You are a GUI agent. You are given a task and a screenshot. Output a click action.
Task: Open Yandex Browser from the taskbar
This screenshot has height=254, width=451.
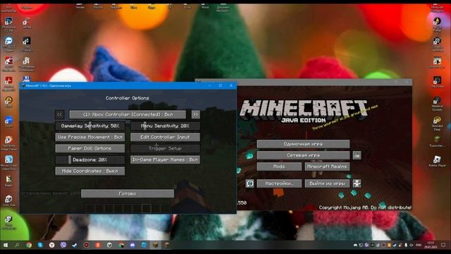(51, 245)
